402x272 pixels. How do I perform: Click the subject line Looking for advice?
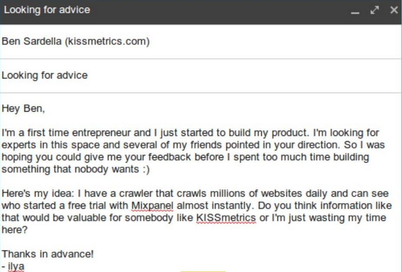[x=45, y=75]
